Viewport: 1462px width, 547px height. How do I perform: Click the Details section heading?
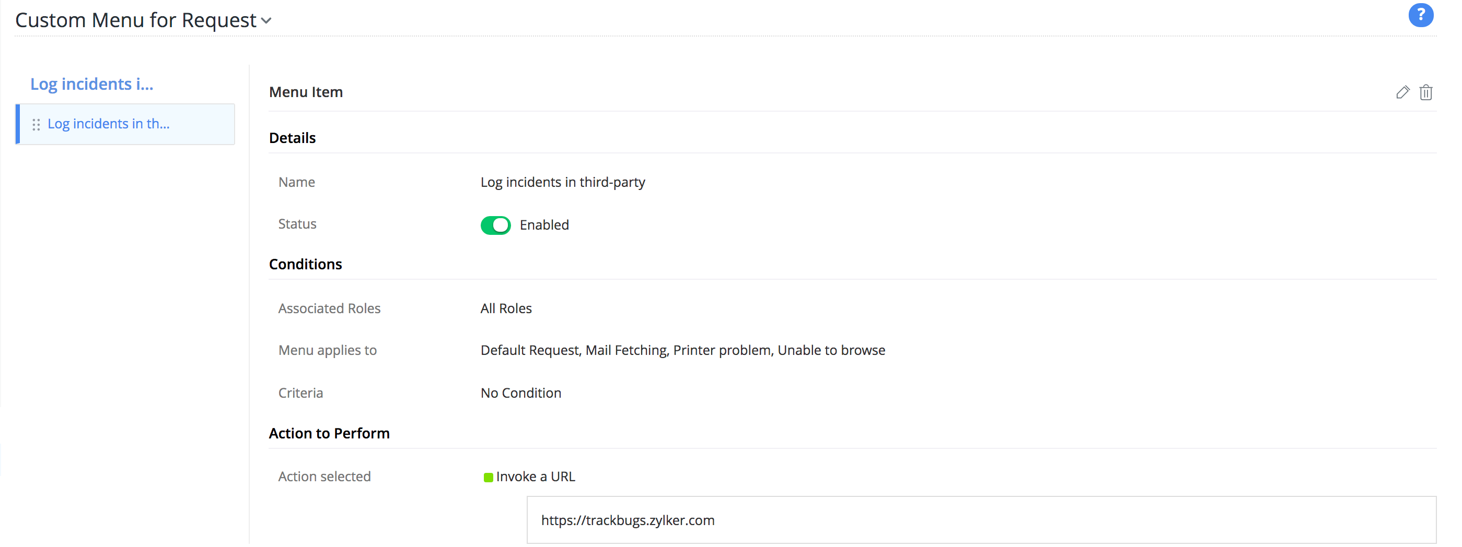(292, 138)
